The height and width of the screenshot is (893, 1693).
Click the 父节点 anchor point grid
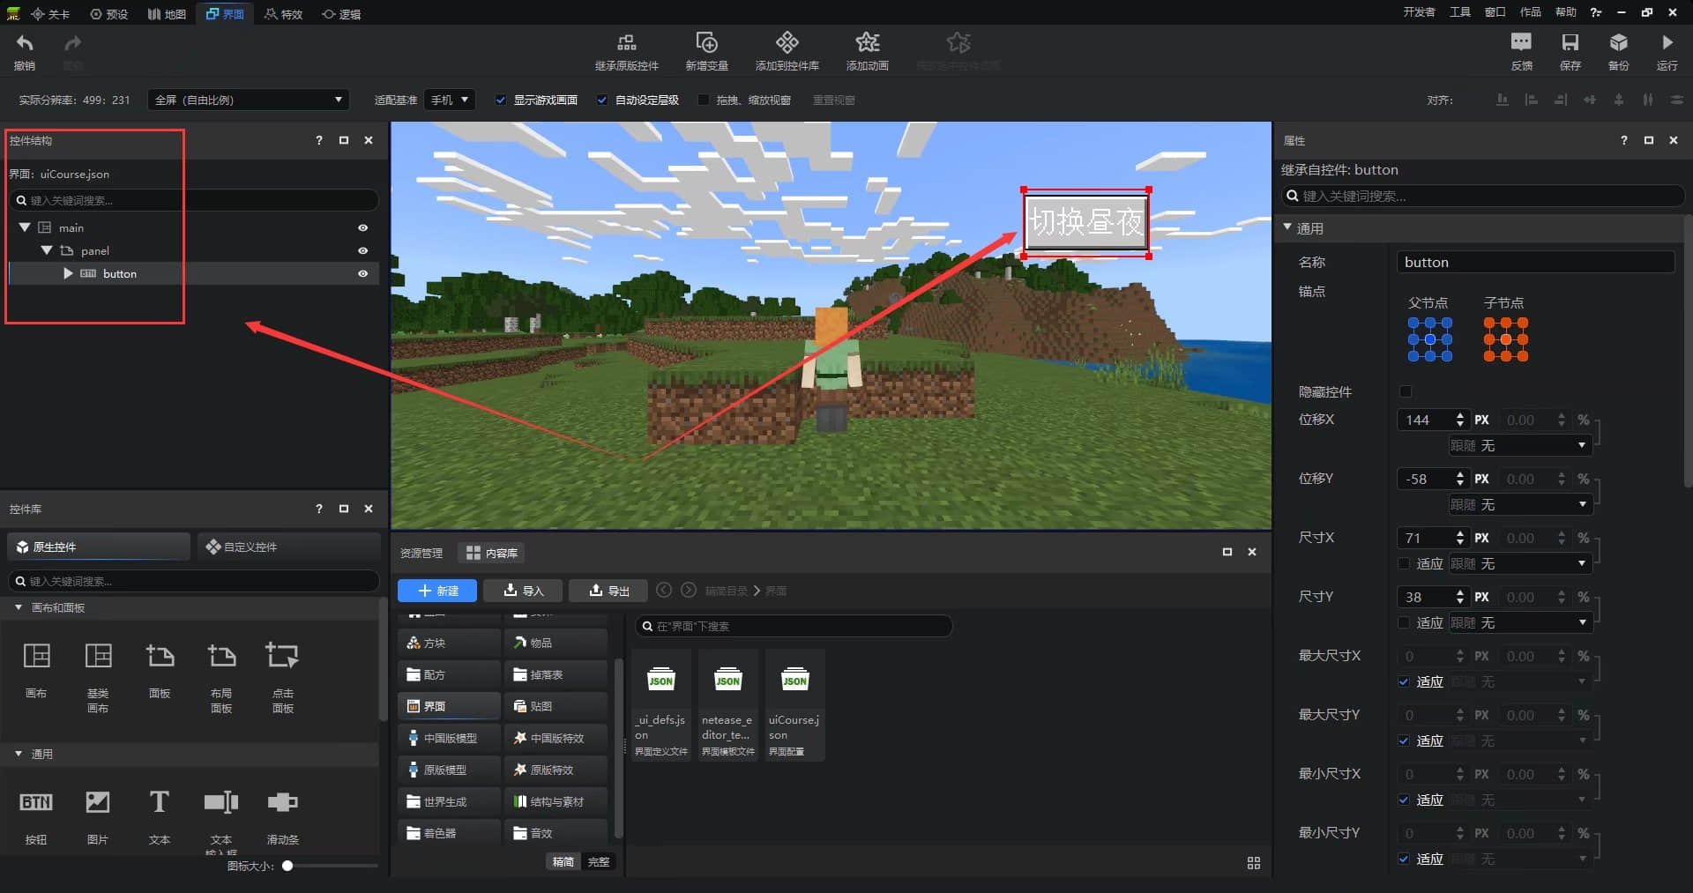pyautogui.click(x=1429, y=339)
